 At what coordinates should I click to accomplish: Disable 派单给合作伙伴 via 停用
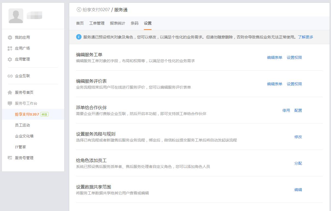(286, 110)
